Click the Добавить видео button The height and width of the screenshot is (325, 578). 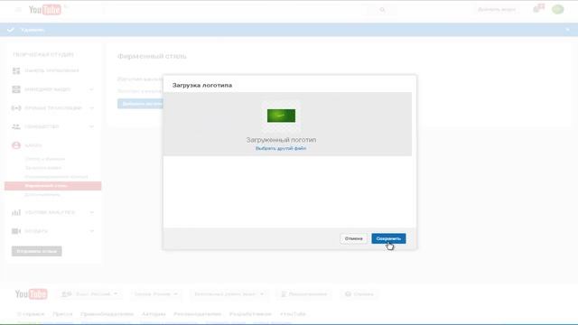497,10
